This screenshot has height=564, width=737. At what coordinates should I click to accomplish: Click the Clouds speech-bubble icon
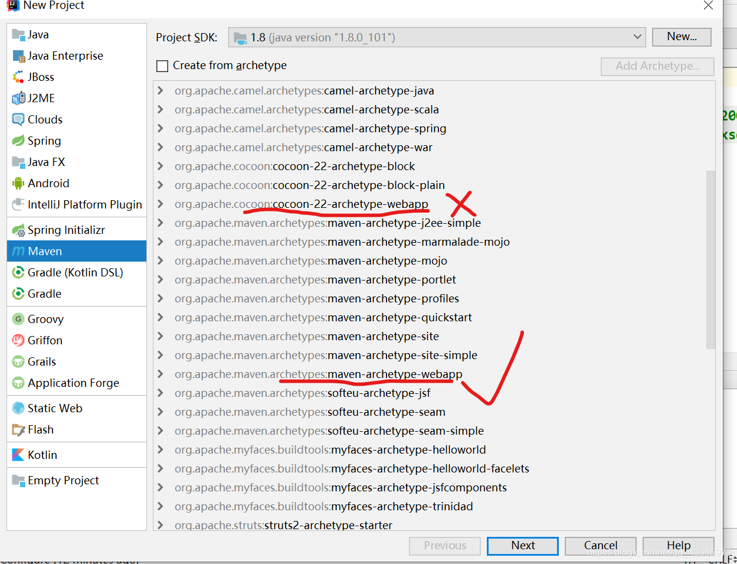18,119
